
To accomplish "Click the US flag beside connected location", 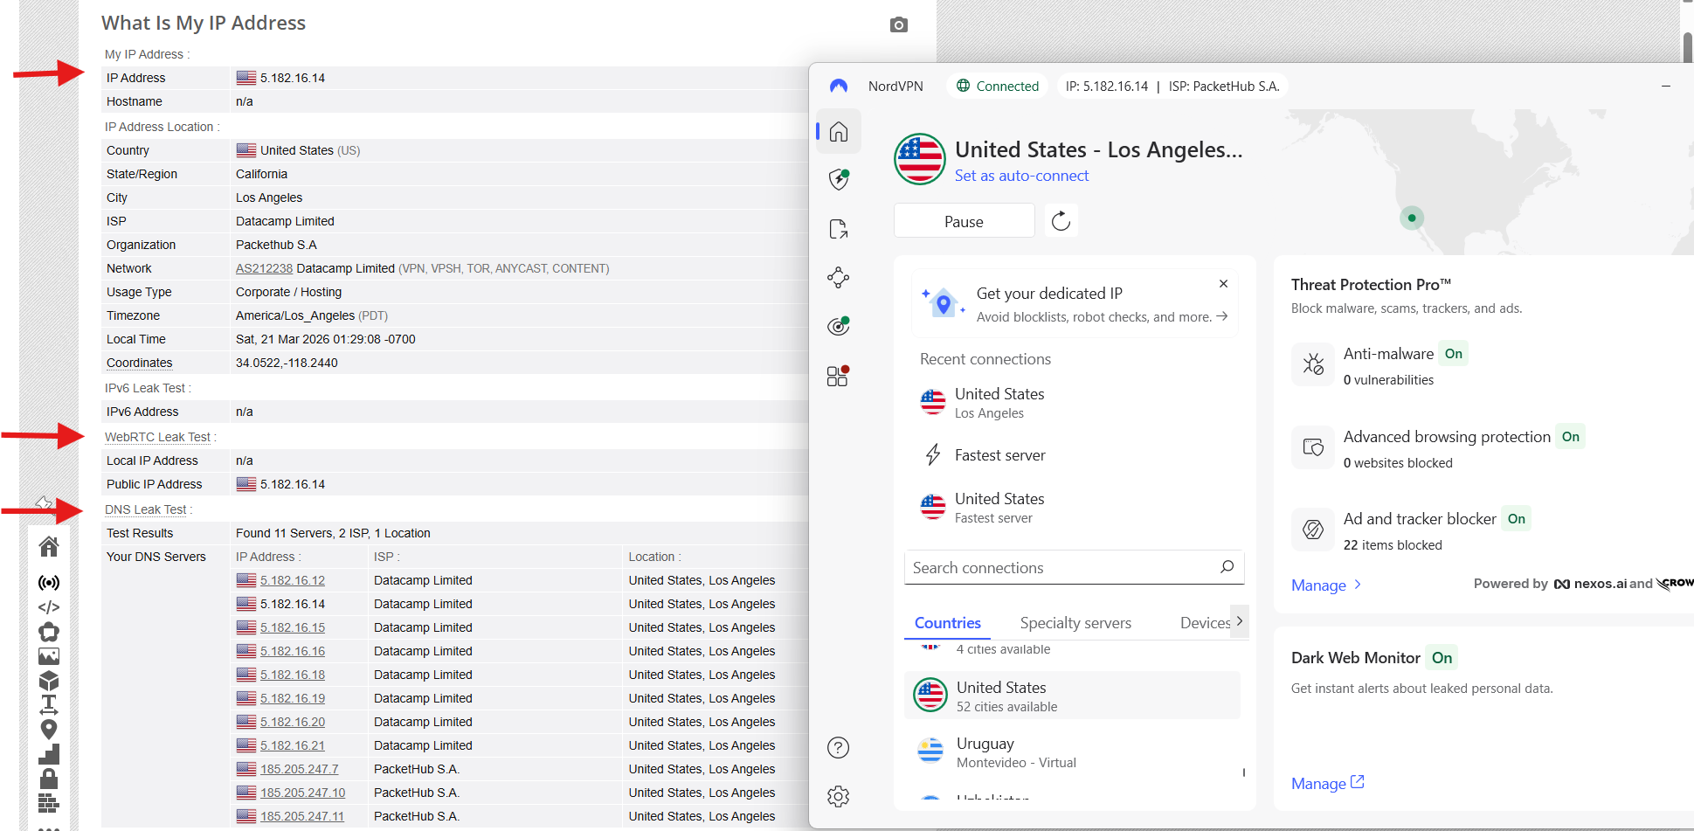I will (919, 159).
